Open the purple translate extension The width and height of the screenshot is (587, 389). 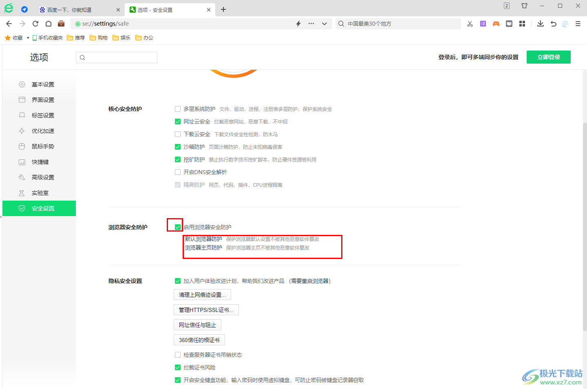coord(483,24)
